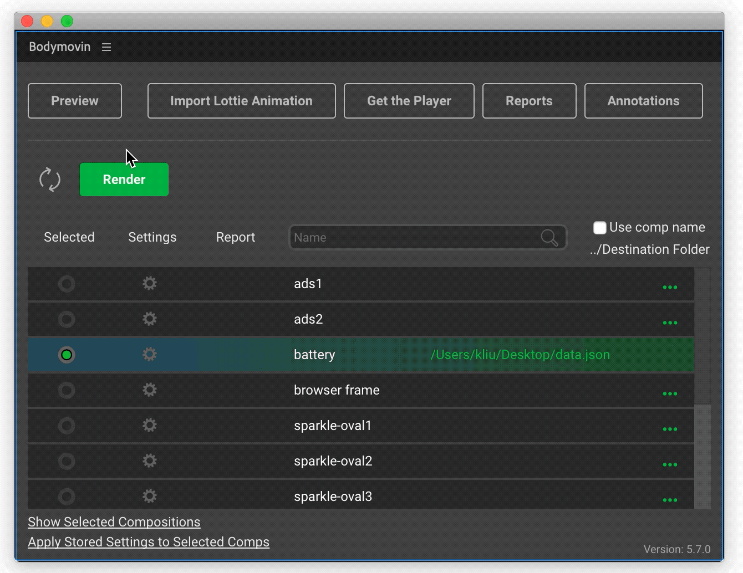The width and height of the screenshot is (743, 573).
Task: Open settings gear for ads1
Action: coord(150,284)
